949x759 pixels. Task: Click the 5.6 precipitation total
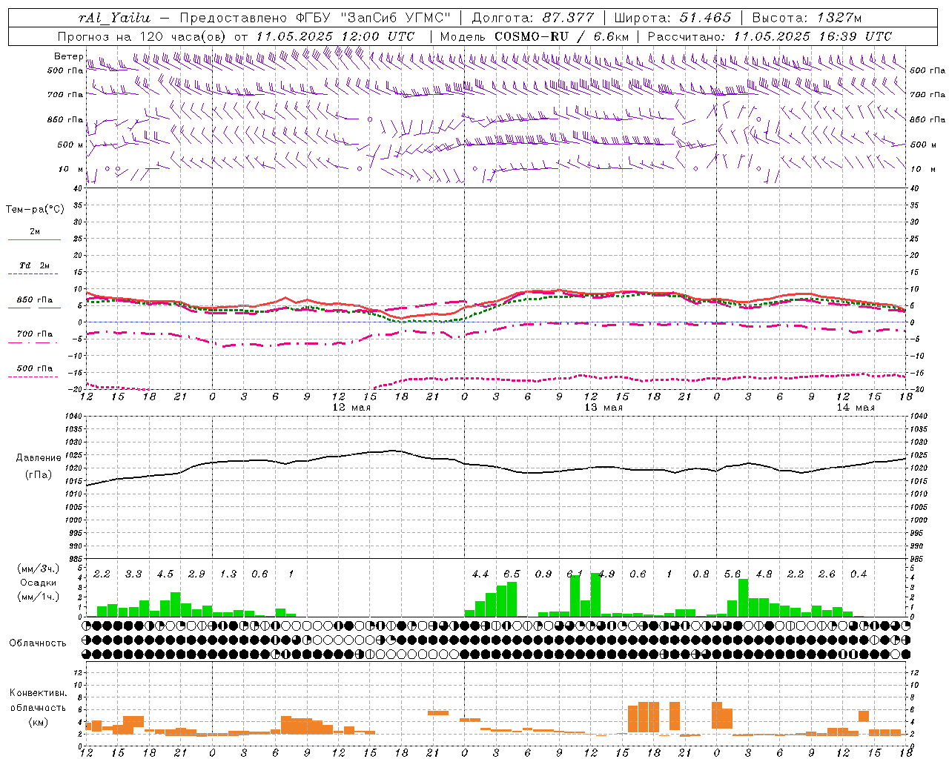733,574
